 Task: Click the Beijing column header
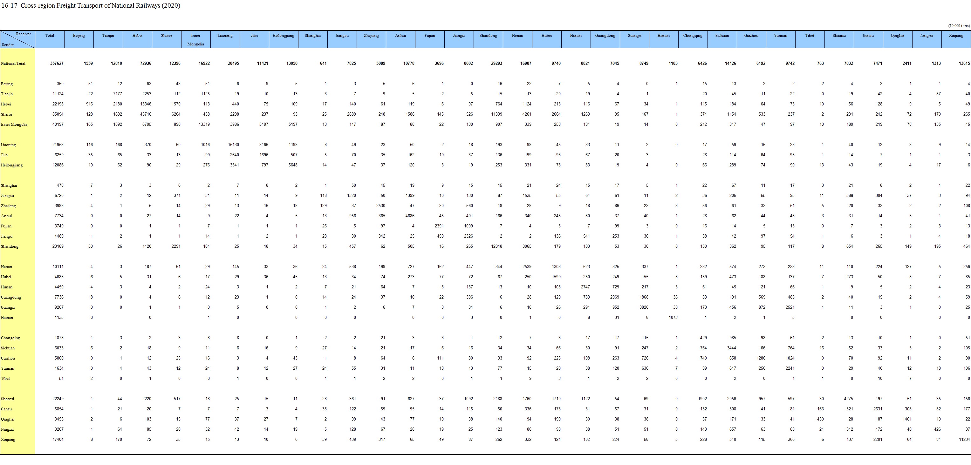point(79,36)
